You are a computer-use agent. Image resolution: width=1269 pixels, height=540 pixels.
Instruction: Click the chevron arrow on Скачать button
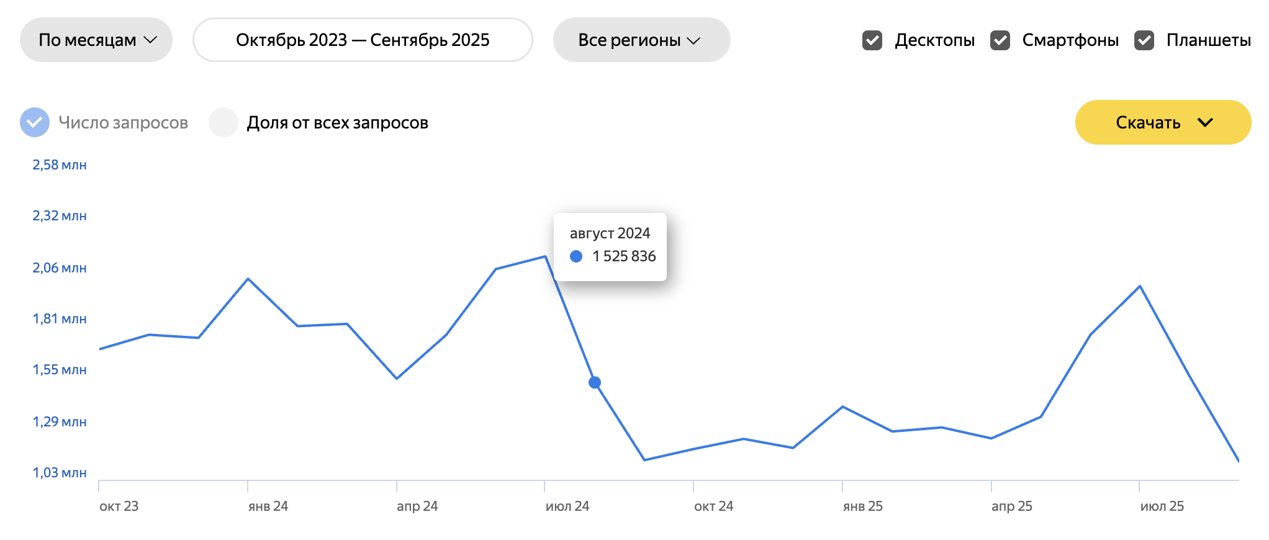(1205, 122)
